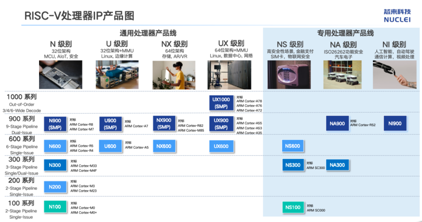Click the N900 (SMP) product box
This screenshot has width=422, height=222.
tap(55, 124)
